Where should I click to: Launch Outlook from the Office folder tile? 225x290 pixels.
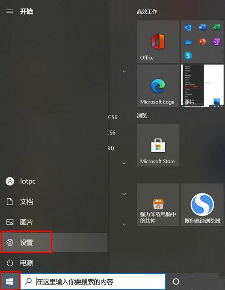(188, 28)
